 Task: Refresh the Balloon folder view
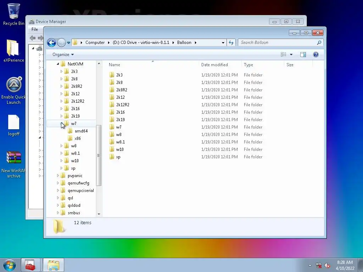231,42
